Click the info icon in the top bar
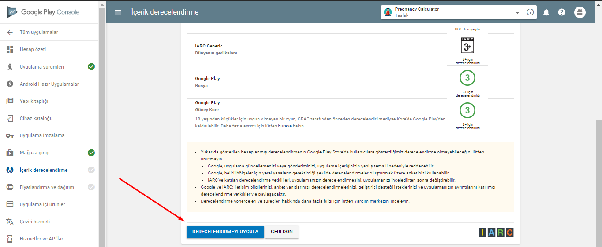The image size is (602, 247). click(x=530, y=12)
